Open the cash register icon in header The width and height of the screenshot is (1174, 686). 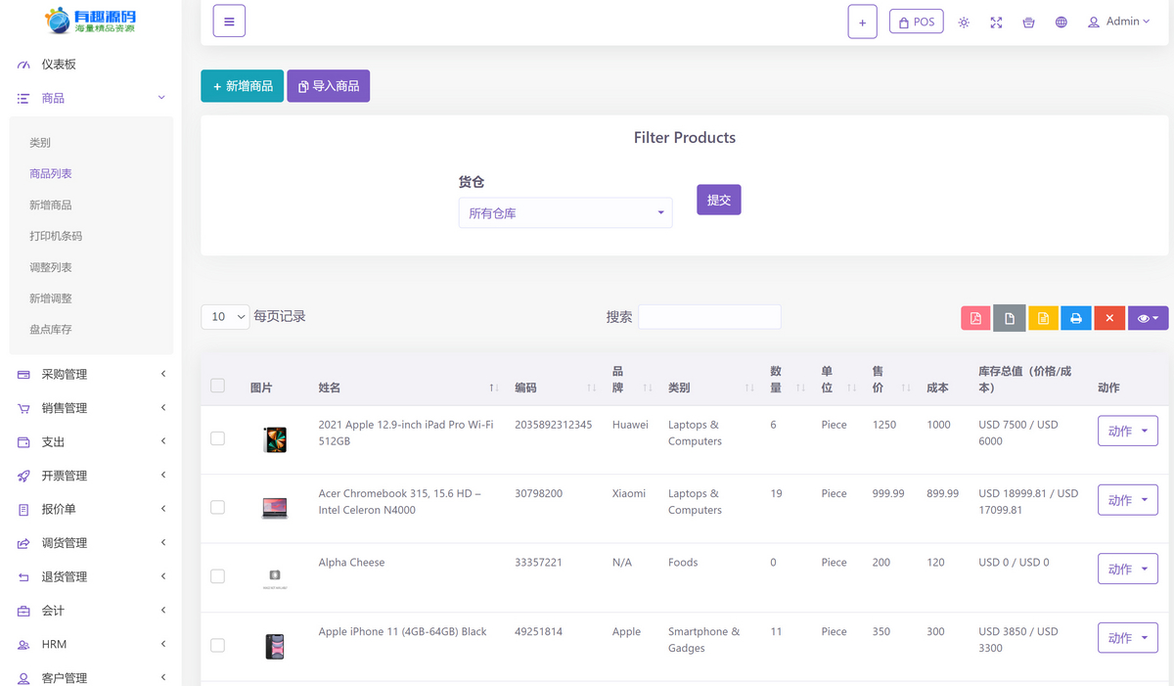1028,22
